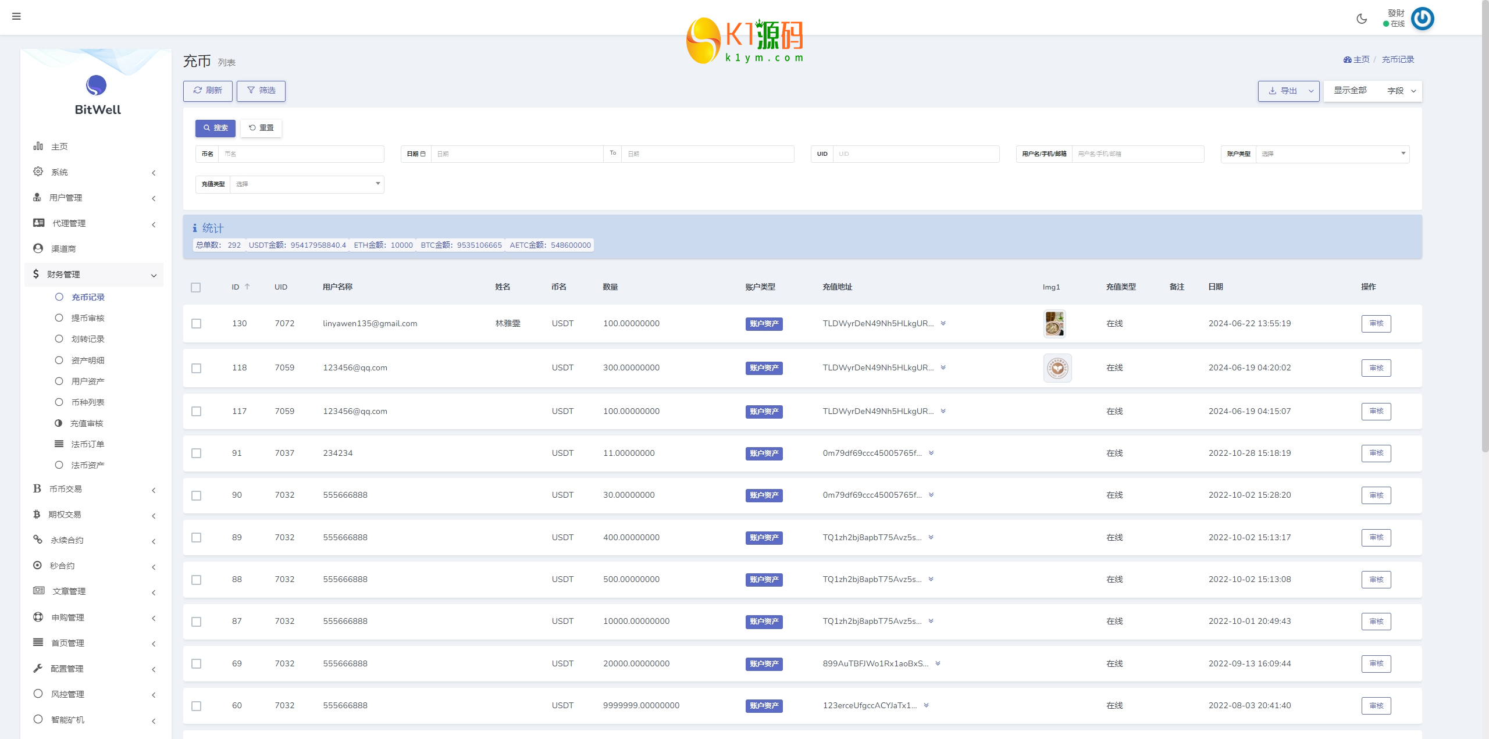Click the hamburger menu icon
Screen dimensions: 1489x739
click(16, 16)
